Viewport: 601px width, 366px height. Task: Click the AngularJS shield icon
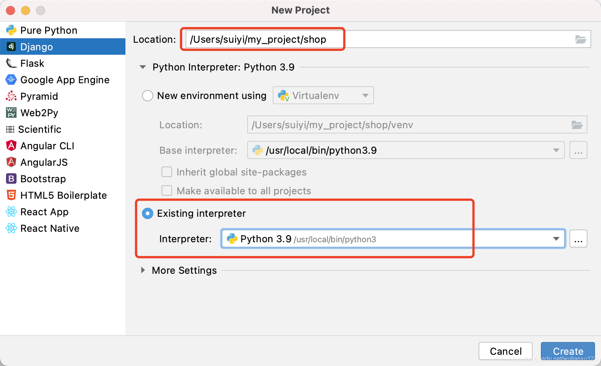(11, 162)
